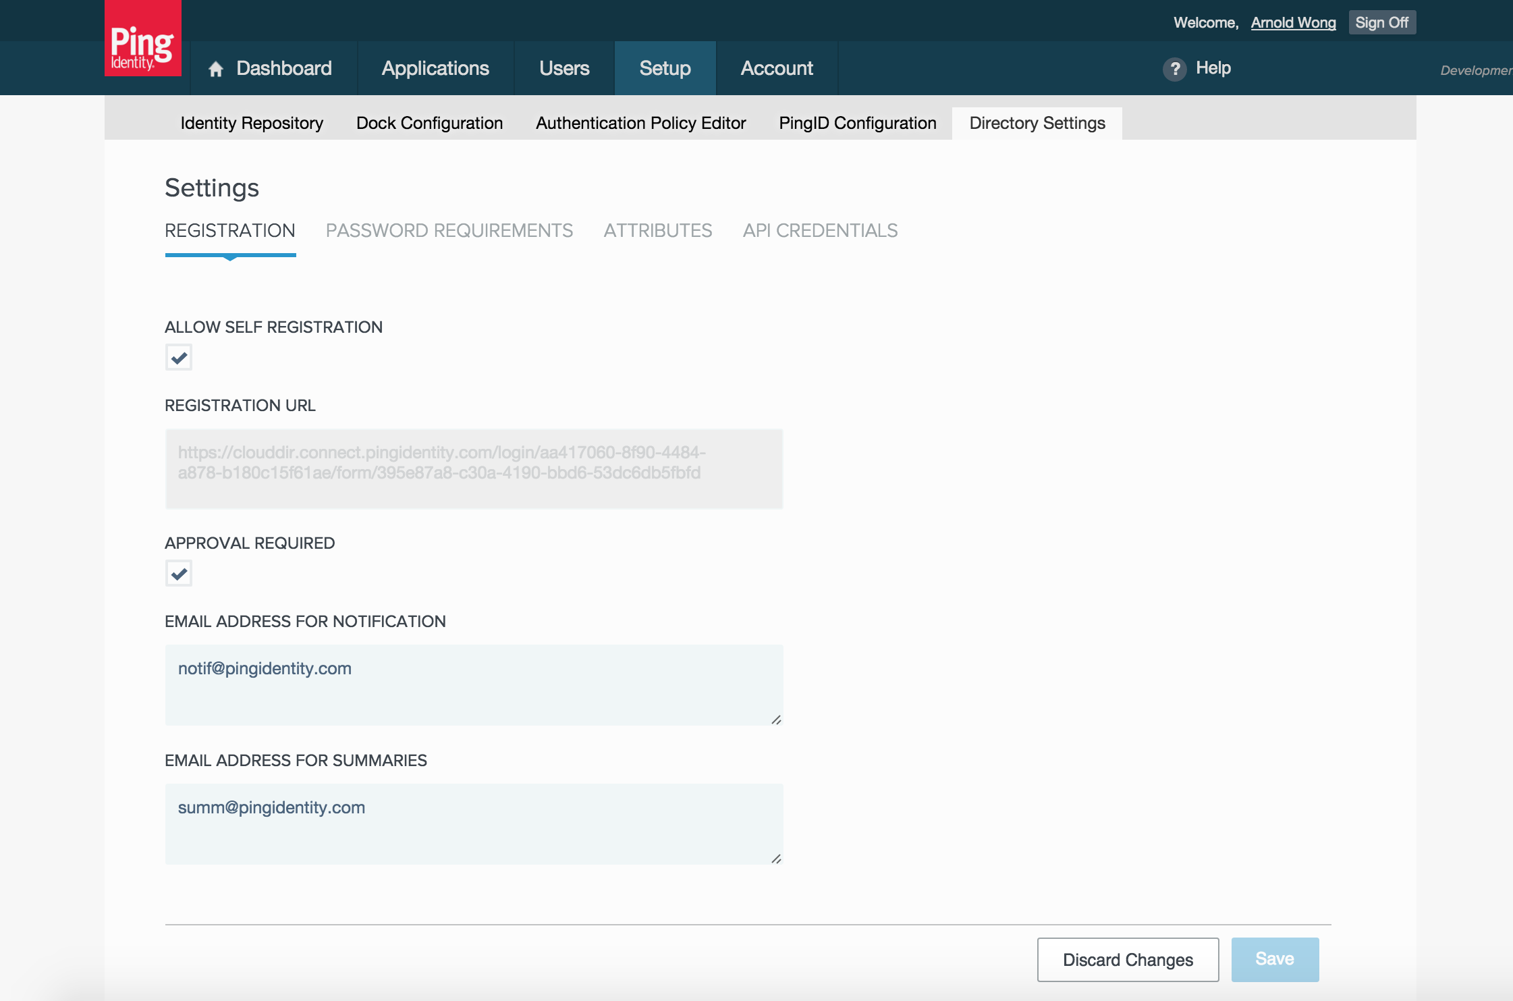Click the notification email textarea resize handle

776,720
